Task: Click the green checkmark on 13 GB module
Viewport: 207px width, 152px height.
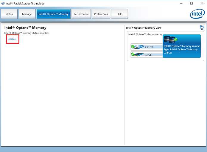Action: (x=133, y=54)
